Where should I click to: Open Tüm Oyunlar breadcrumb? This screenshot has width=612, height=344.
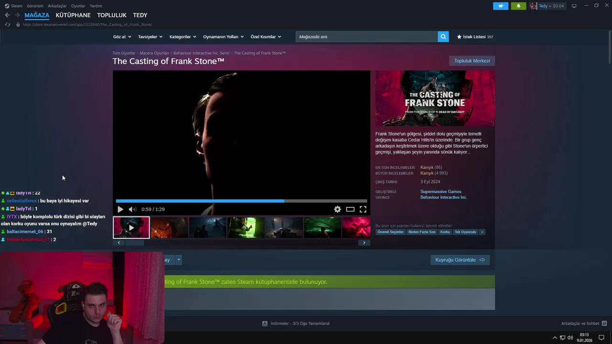pyautogui.click(x=124, y=53)
